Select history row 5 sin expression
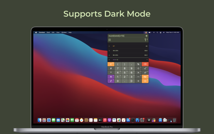This screenshot has width=214, height=134. click(x=128, y=60)
